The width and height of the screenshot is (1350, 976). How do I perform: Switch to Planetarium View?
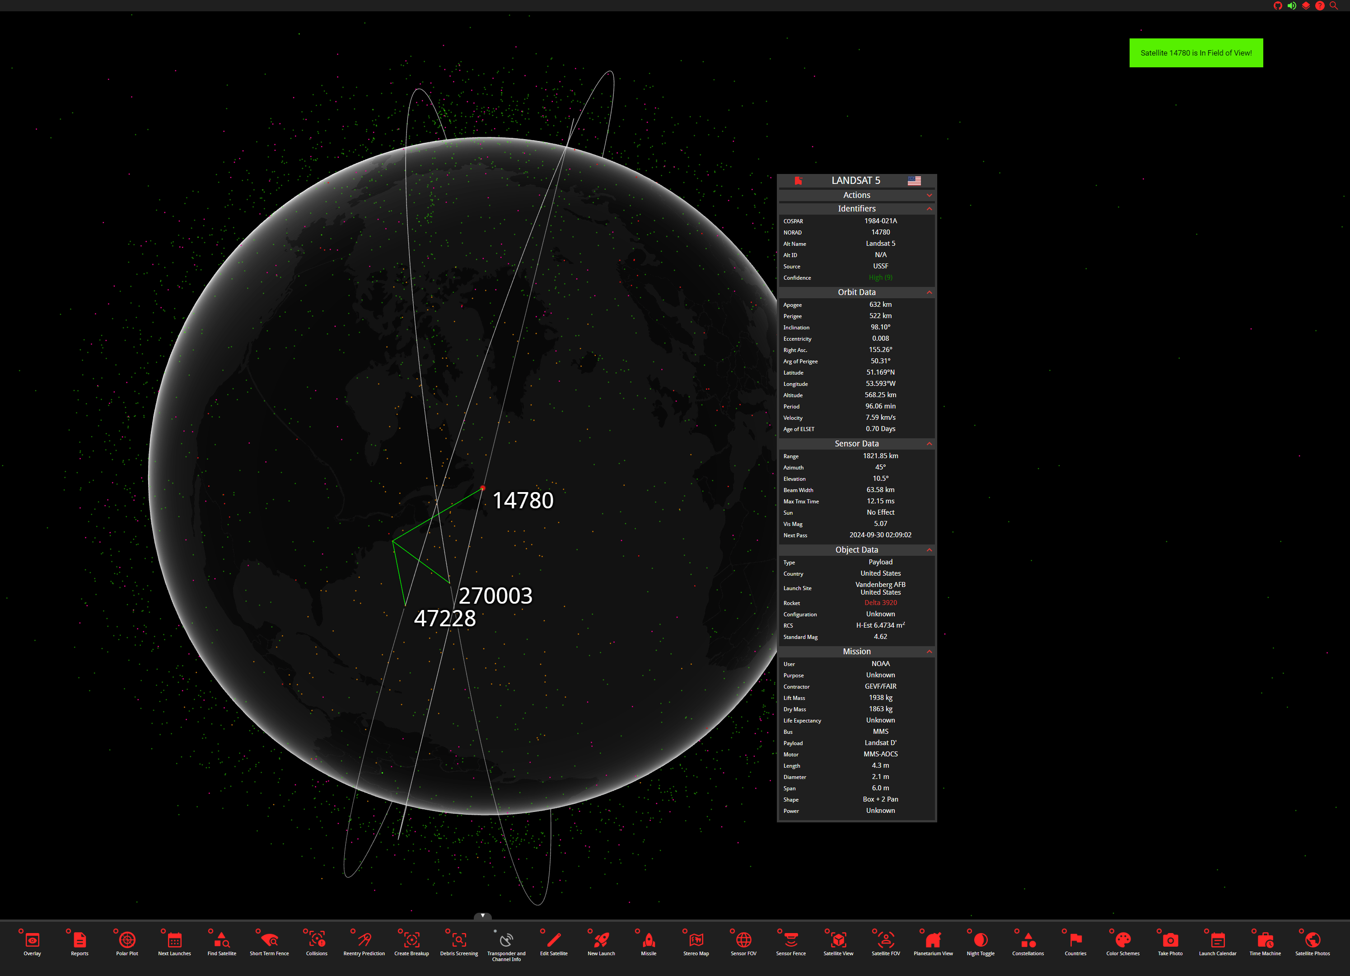[x=933, y=943]
